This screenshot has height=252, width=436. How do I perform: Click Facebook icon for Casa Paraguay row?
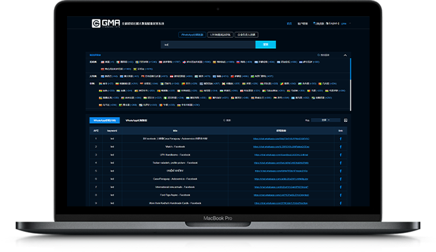coord(340,179)
